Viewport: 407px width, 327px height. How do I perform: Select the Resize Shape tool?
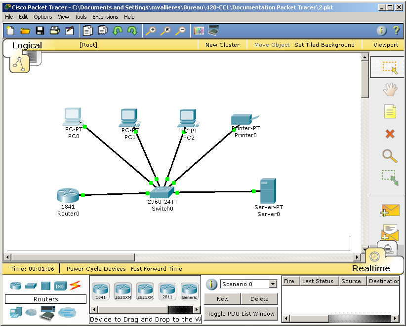tap(390, 178)
